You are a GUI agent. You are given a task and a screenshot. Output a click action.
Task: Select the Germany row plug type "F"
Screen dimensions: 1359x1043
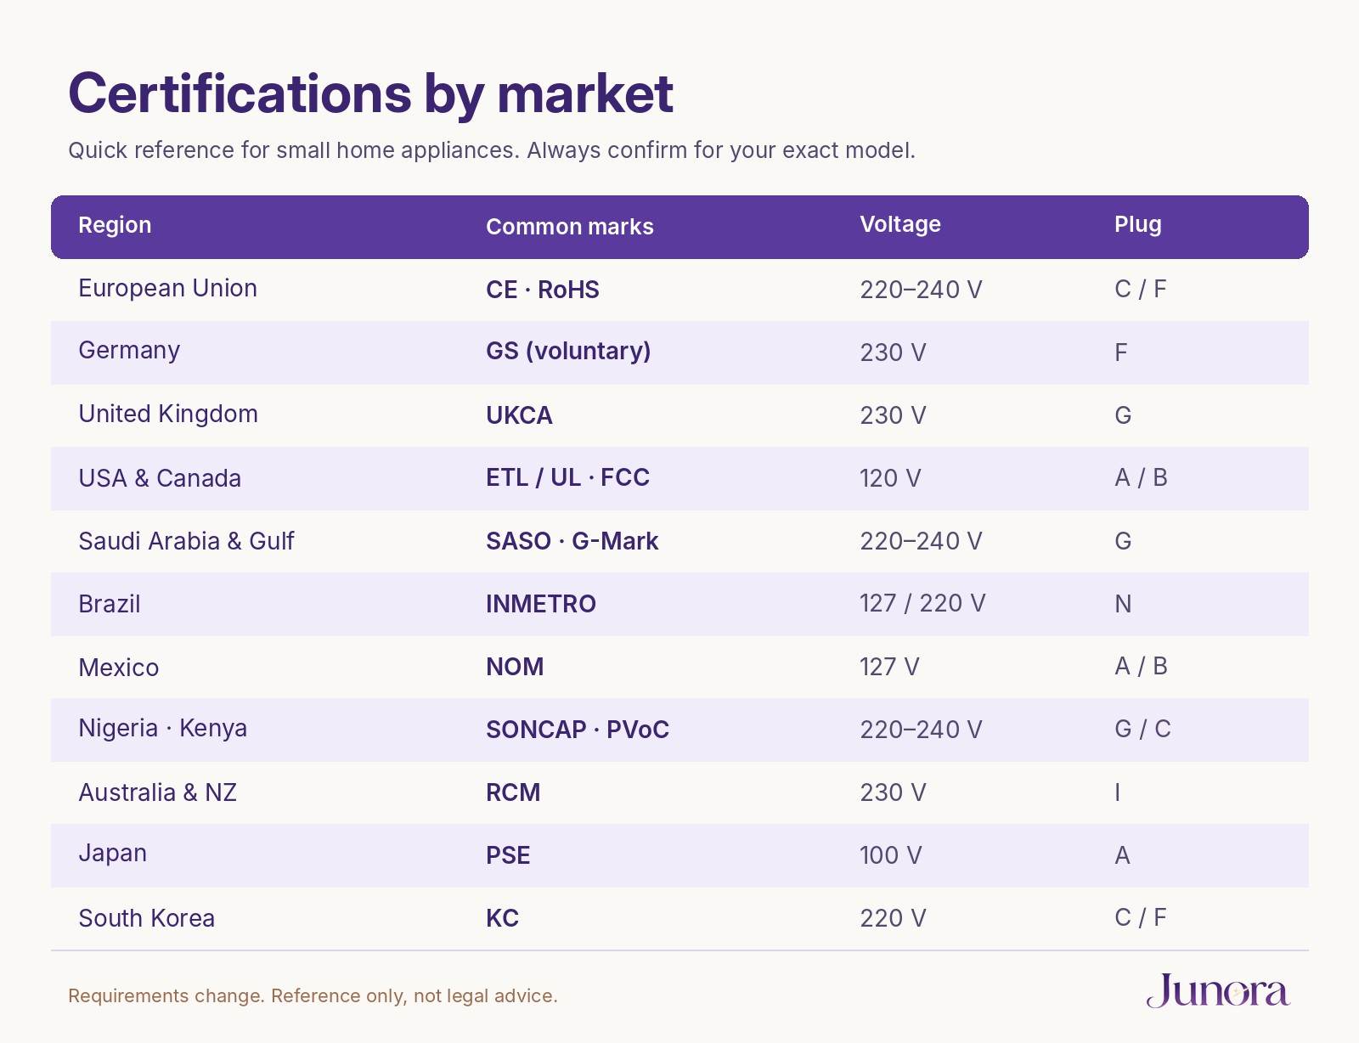point(1121,352)
